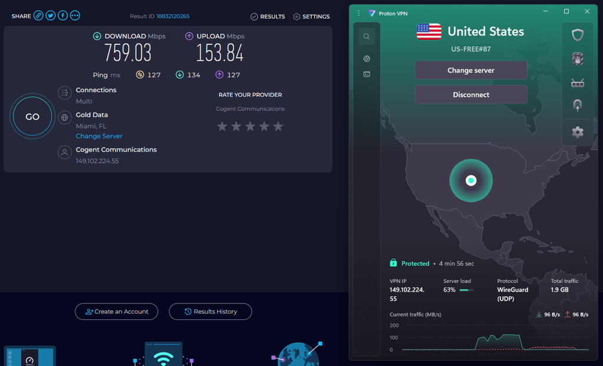603x366 pixels.
Task: Click the Cogent Communications user icon
Action: tap(65, 153)
